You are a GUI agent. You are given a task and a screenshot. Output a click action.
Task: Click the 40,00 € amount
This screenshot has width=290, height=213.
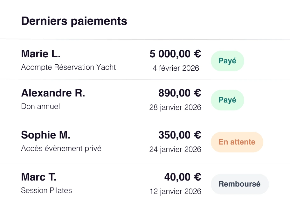[x=183, y=177]
